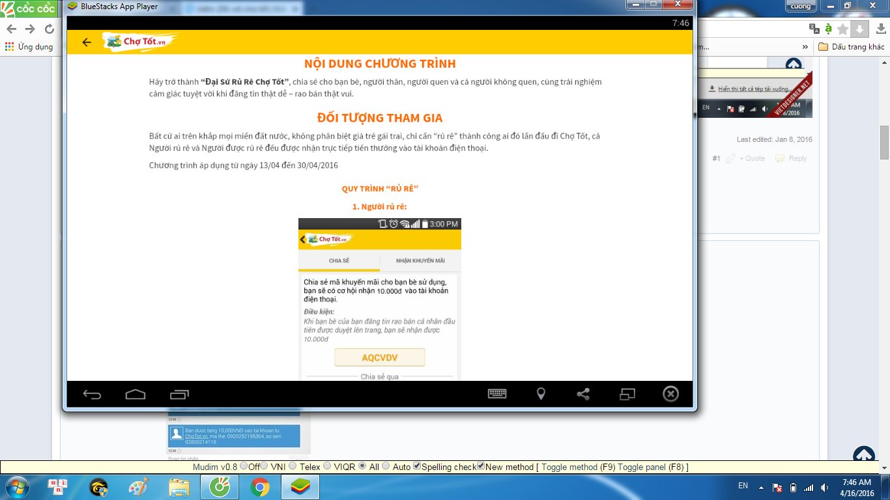
Task: Select the Mudim VNI radio button
Action: [265, 466]
